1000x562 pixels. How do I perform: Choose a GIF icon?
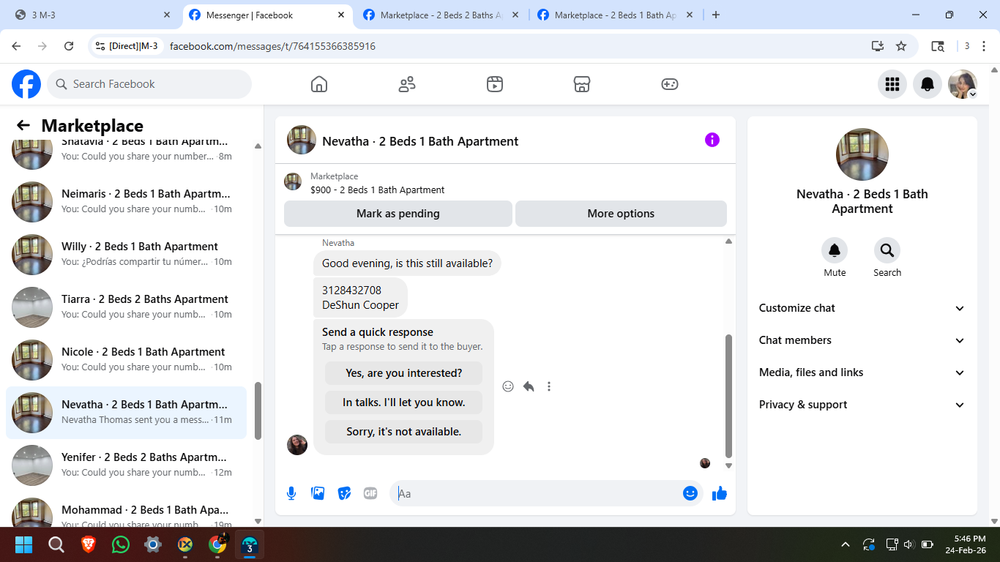[x=370, y=493]
